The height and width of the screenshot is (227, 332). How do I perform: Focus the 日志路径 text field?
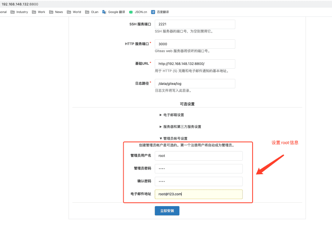[x=195, y=84]
